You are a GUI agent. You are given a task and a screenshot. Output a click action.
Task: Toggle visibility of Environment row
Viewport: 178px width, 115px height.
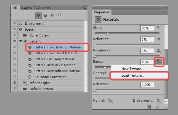tap(15, 23)
